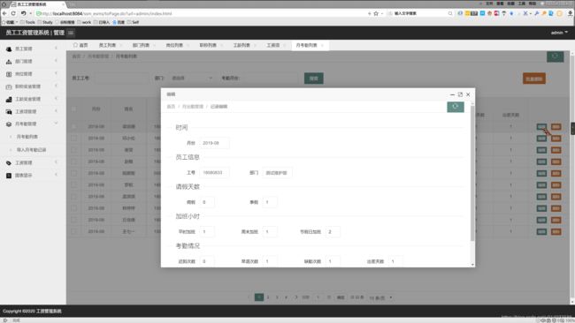575x323 pixels.
Task: Click the 职称奖金管理 sidebar icon
Action: [x=9, y=86]
